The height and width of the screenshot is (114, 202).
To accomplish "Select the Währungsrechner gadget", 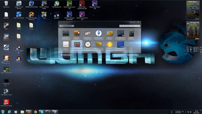I will 99,46.
